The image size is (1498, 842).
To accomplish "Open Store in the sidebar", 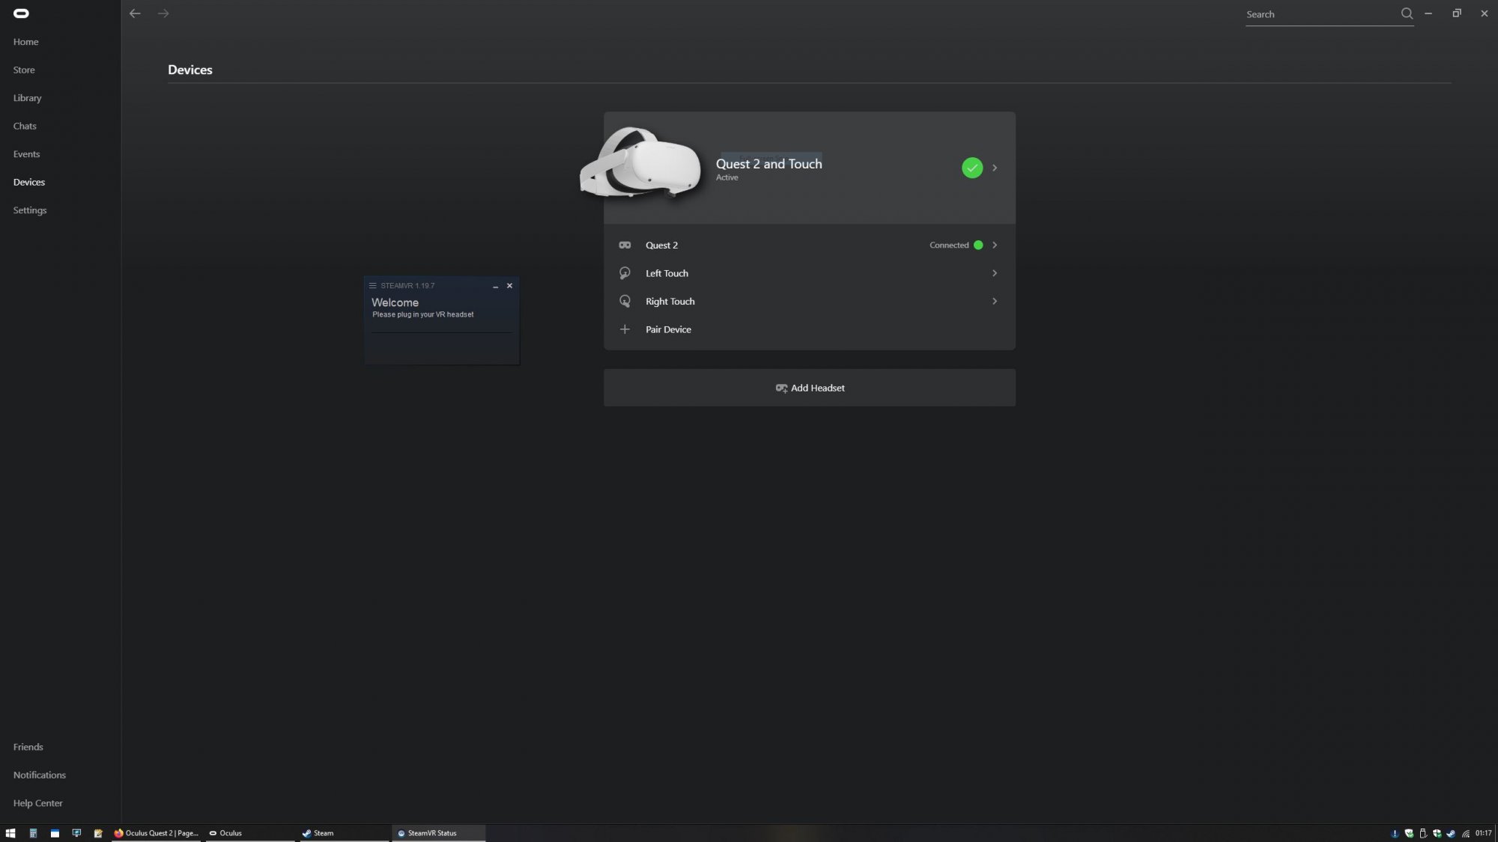I will 24,70.
